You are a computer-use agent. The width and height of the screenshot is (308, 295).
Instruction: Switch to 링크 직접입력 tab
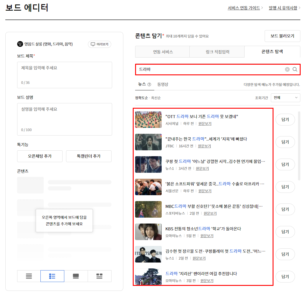[x=217, y=52]
